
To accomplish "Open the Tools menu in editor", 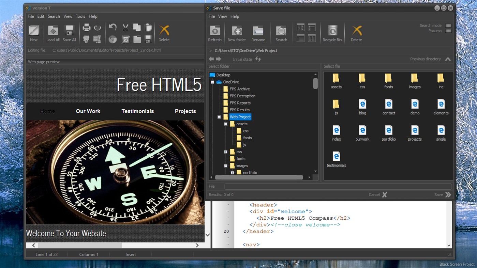I will (x=80, y=16).
